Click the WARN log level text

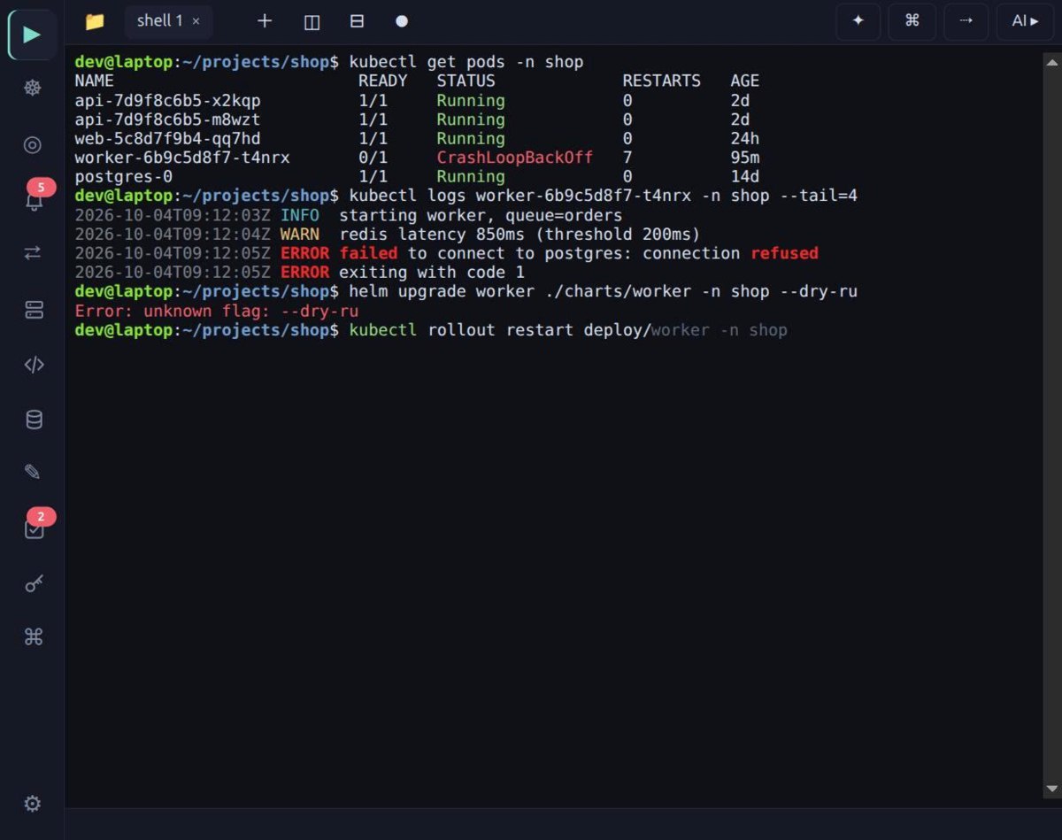tap(300, 235)
